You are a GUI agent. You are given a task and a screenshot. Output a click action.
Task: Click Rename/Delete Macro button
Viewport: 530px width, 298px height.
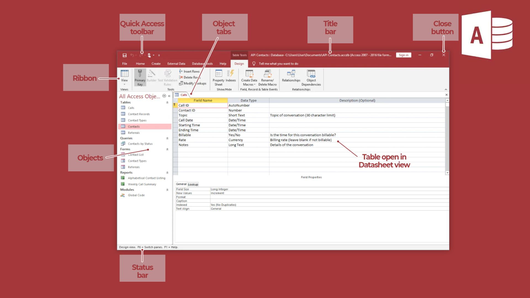[267, 78]
